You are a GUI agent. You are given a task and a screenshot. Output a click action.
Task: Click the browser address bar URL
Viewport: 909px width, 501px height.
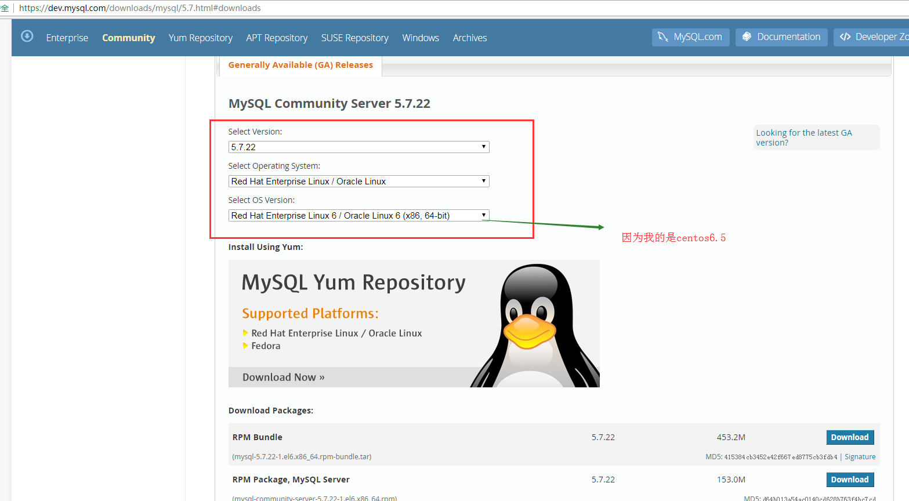coord(140,8)
